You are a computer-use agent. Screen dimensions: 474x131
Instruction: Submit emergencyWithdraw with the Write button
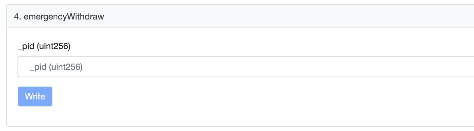click(35, 96)
